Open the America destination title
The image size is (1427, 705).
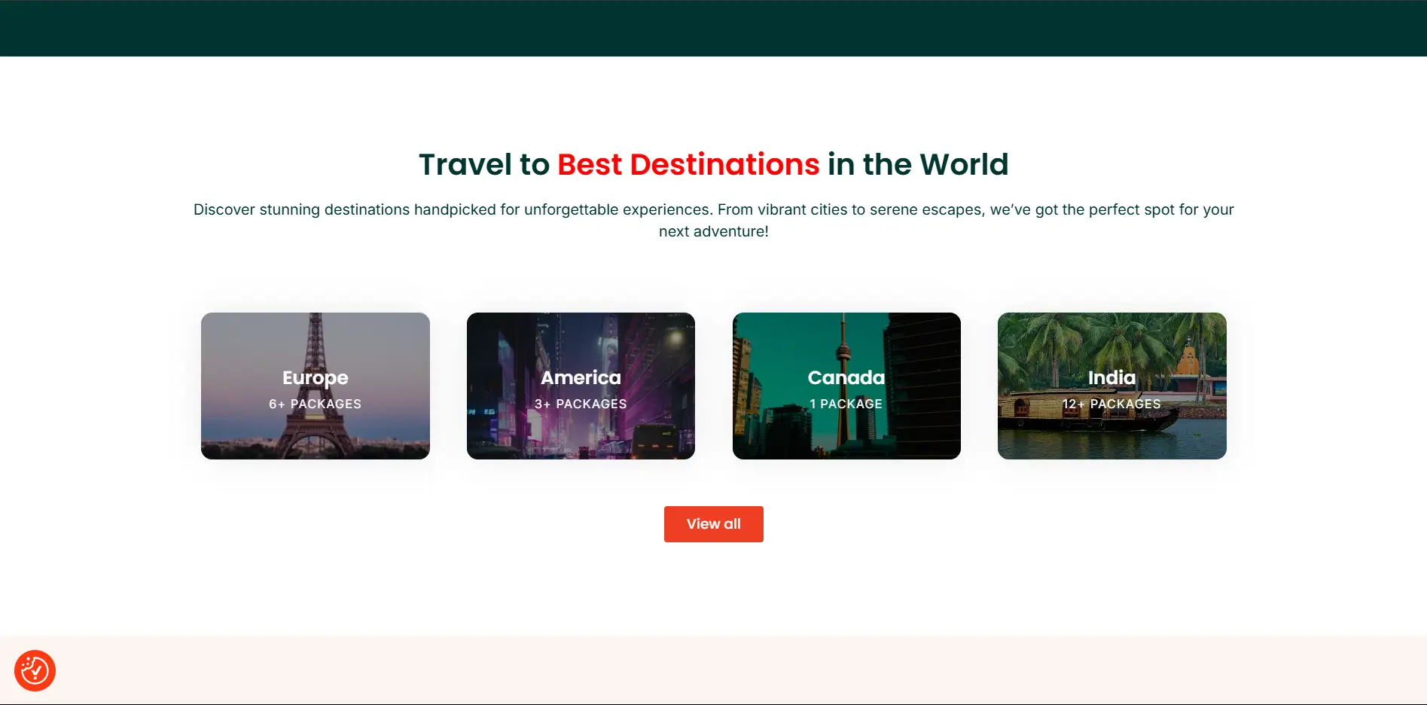[581, 377]
